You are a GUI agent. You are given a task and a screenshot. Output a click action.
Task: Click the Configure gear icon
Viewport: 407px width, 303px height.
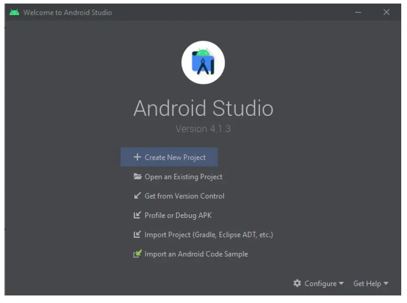point(297,283)
